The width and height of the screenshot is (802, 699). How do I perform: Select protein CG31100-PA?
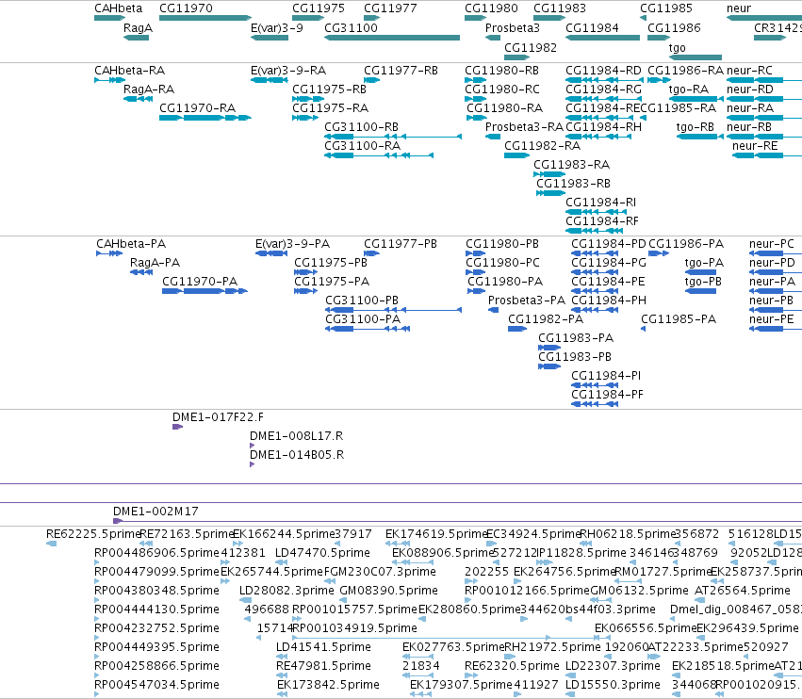[368, 329]
